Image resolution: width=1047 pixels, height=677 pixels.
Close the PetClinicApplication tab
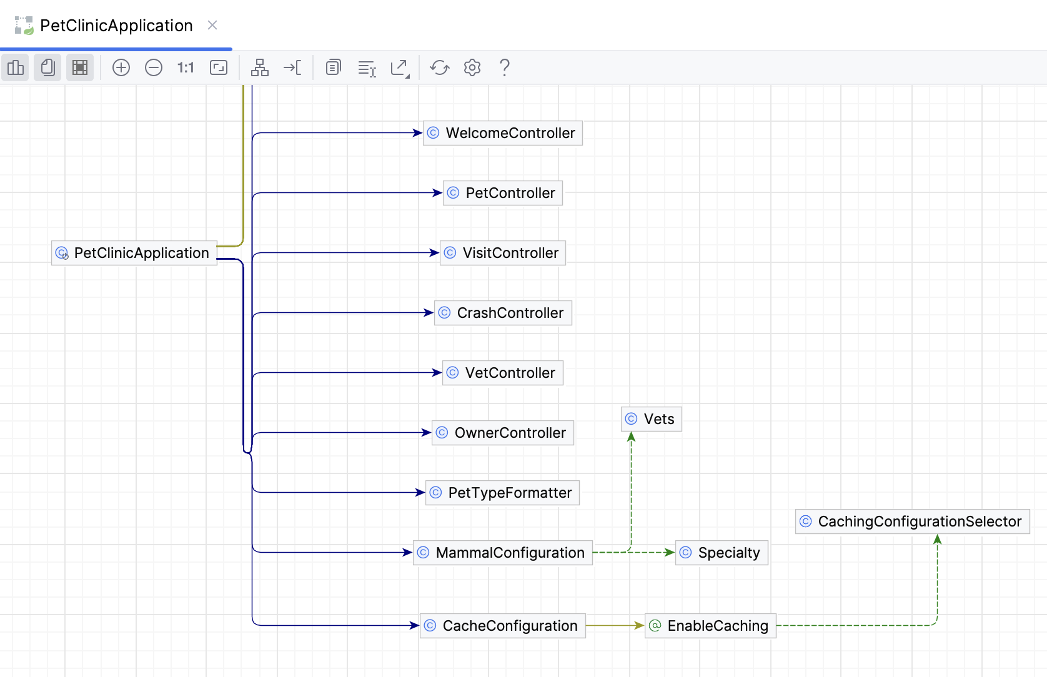click(x=212, y=26)
